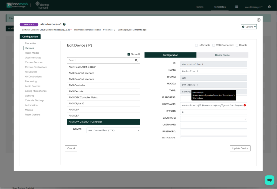
Task: Click the help icon beside alex-test-ce-v1
Action: point(64,24)
